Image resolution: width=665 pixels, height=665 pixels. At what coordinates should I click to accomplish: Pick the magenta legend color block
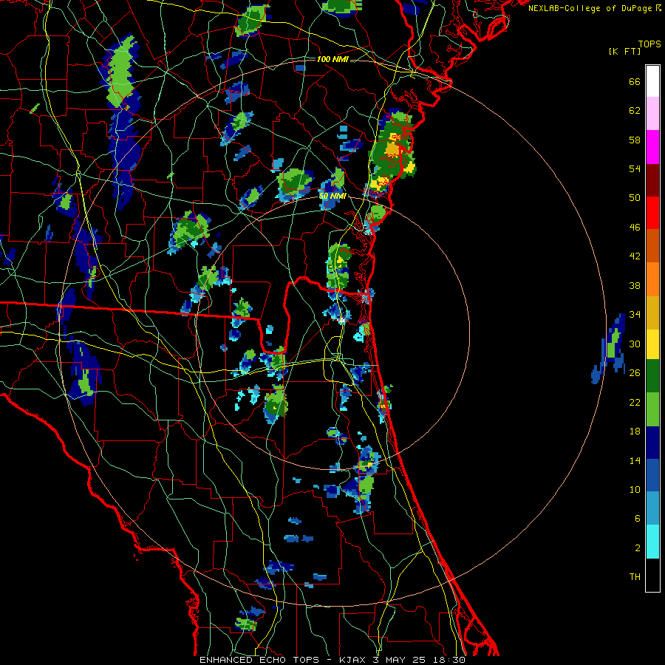(x=652, y=147)
